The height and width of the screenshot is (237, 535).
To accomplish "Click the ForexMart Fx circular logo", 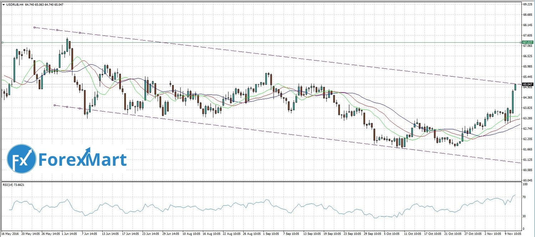I will (x=22, y=160).
